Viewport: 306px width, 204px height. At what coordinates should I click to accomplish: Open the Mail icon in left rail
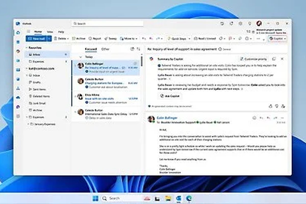coord(18,33)
